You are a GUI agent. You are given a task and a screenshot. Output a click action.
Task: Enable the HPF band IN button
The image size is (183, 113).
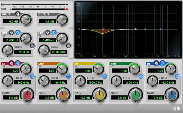[32, 46]
